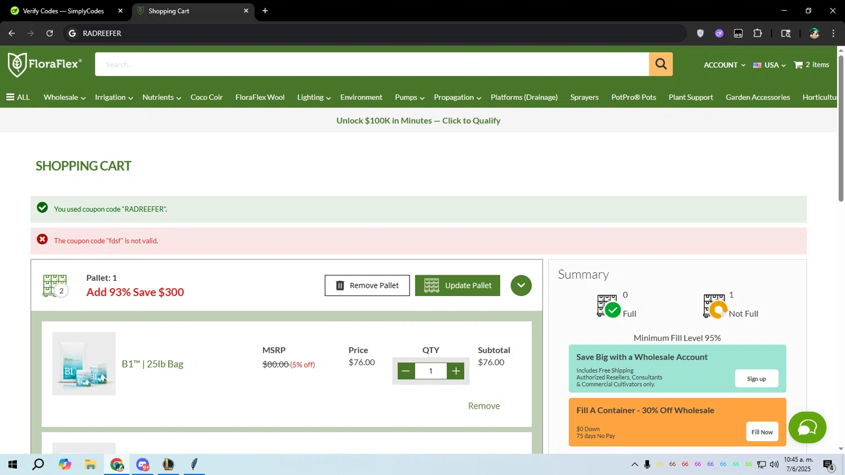Click the B1 quantity input box

point(431,371)
